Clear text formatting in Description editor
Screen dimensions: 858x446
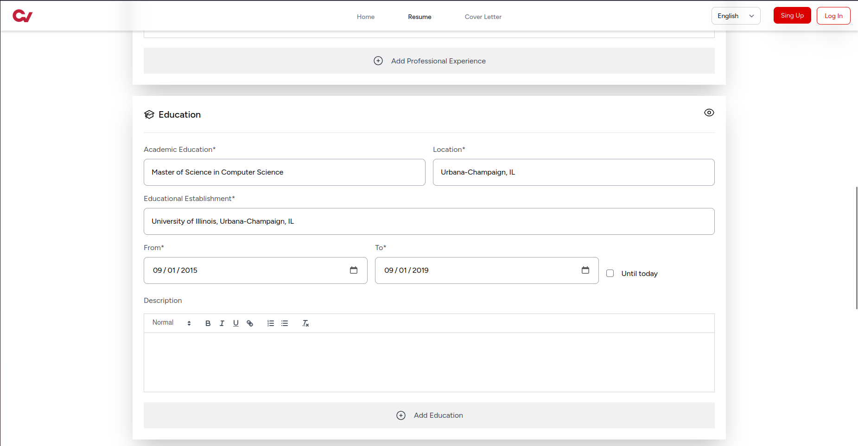tap(305, 323)
